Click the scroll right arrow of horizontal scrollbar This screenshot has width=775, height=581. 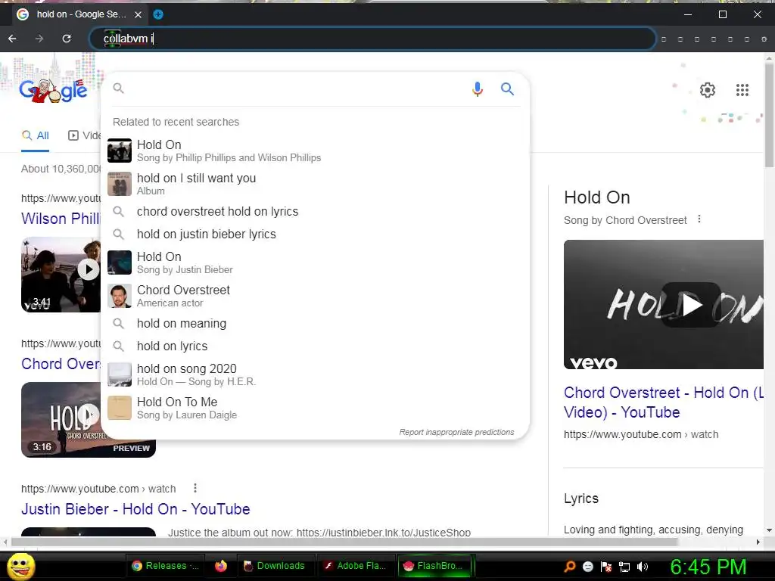758,542
